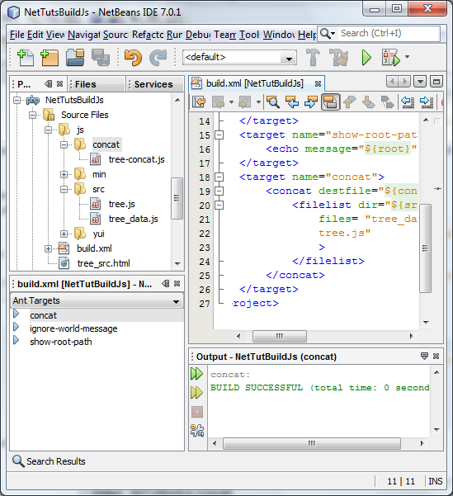The image size is (453, 496).
Task: Open the default configuration dropdown
Action: click(239, 58)
